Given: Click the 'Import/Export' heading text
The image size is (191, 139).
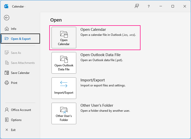Looking at the screenshot, I should [x=92, y=80].
